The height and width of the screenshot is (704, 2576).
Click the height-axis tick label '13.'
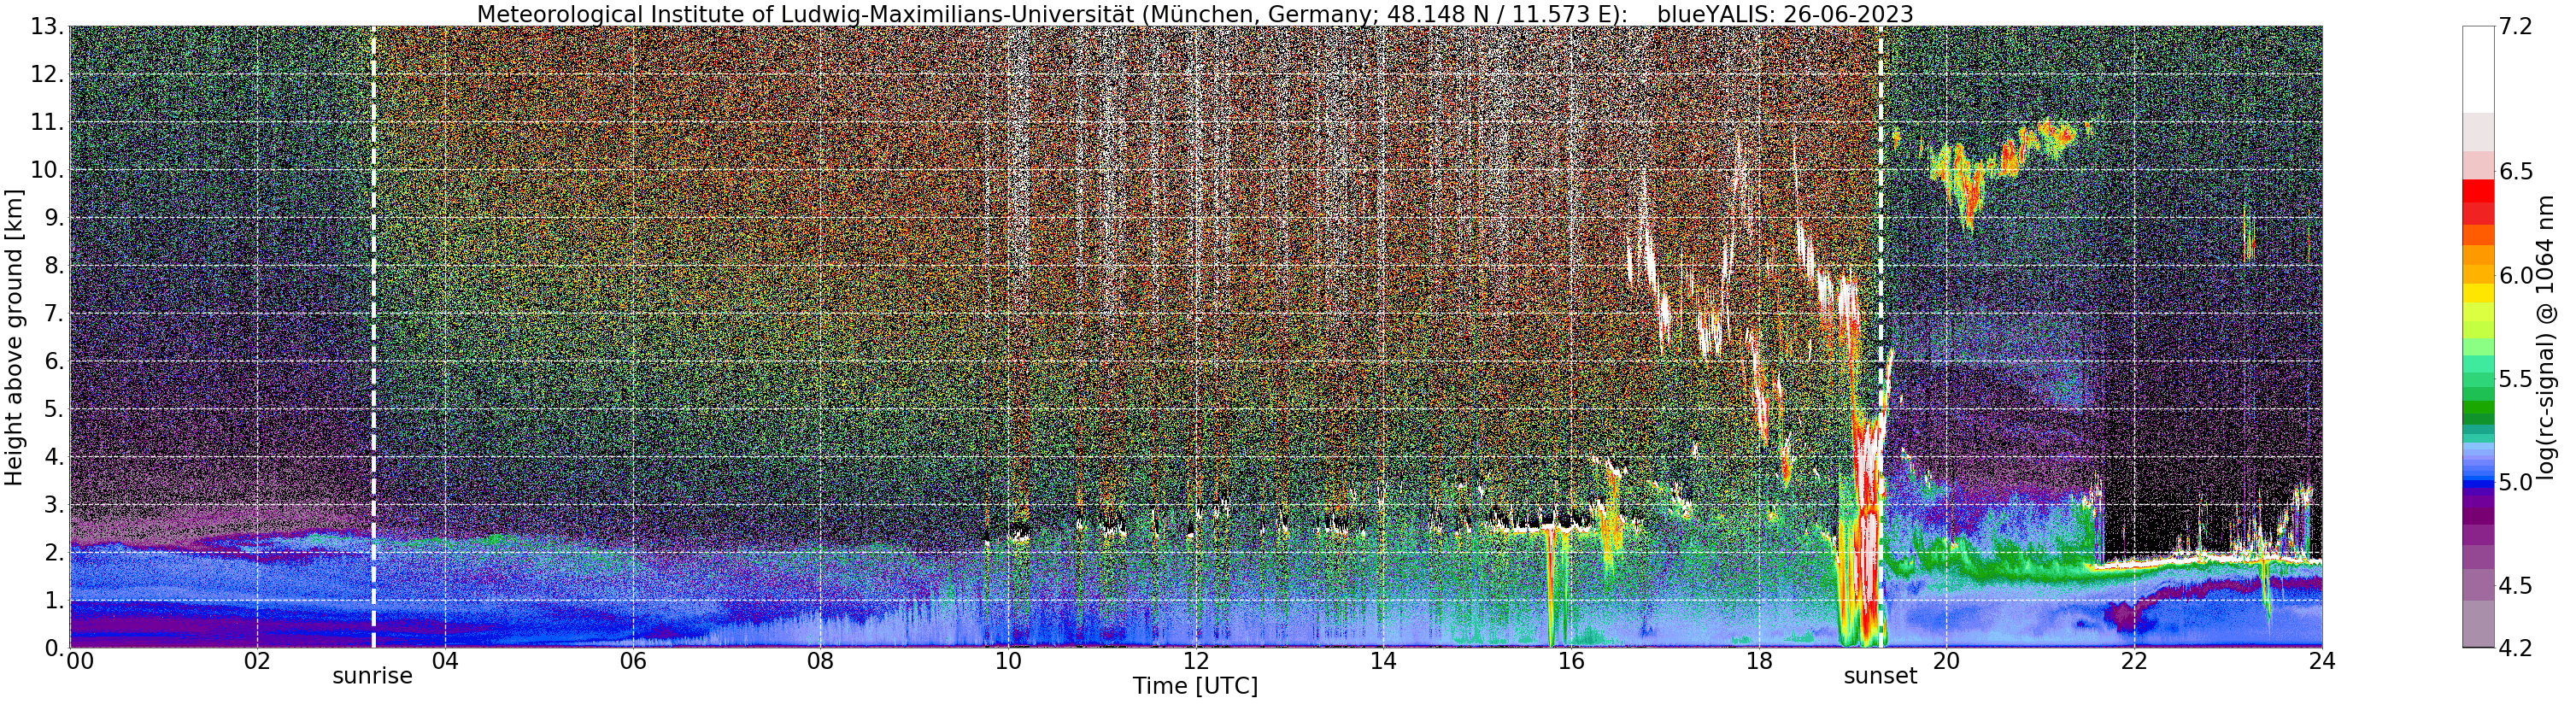(x=47, y=27)
